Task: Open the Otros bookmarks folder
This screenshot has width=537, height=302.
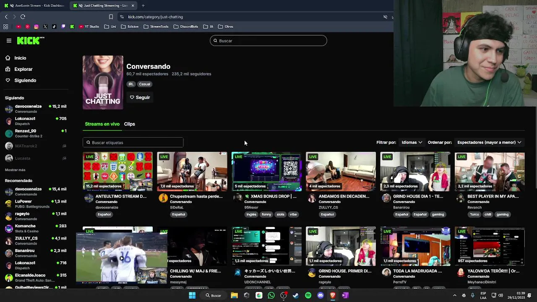Action: point(225,26)
